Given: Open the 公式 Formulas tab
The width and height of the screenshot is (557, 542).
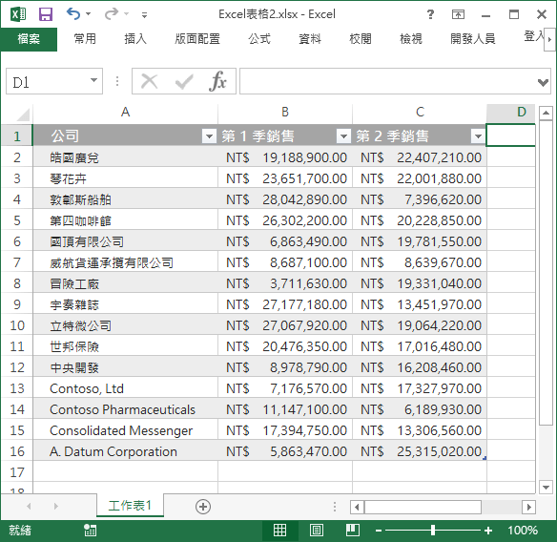Looking at the screenshot, I should (259, 39).
